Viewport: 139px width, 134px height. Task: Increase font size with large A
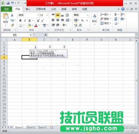click(38, 21)
